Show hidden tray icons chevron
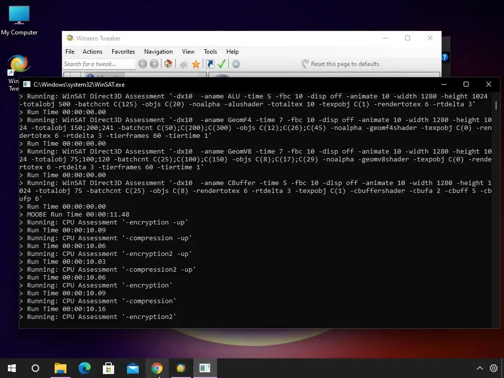504x378 pixels. 479,368
